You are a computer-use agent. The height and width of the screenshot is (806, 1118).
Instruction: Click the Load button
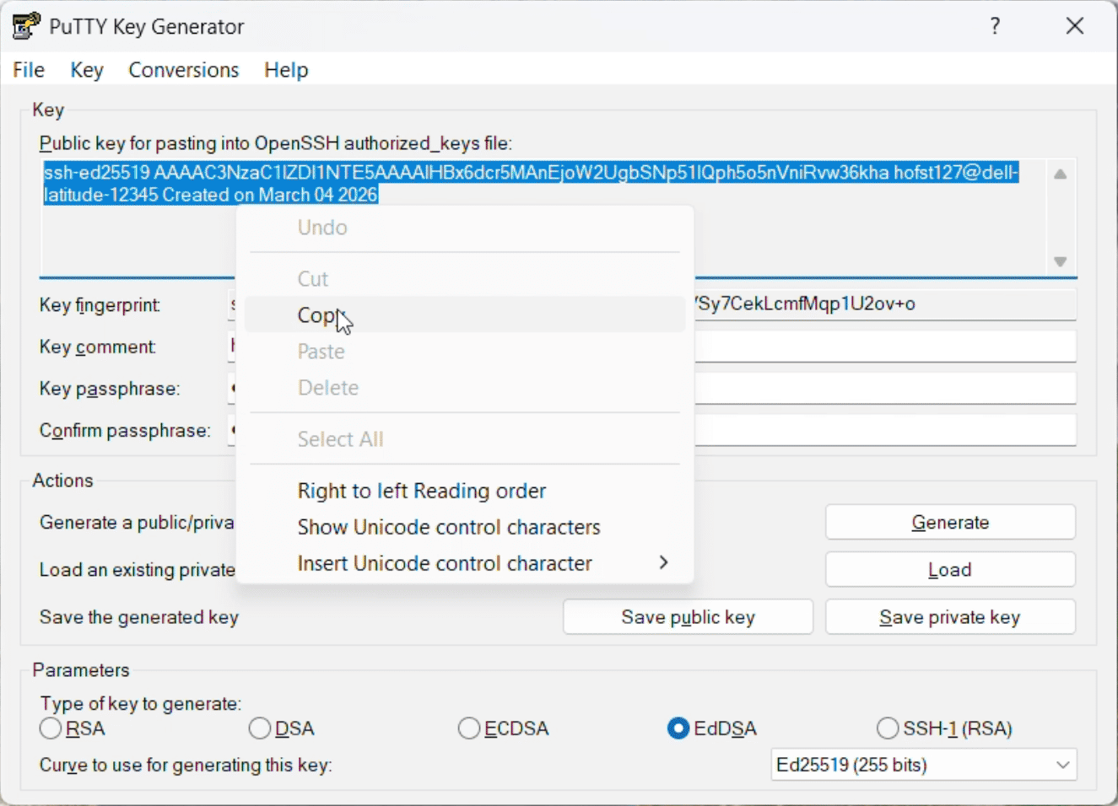point(950,570)
